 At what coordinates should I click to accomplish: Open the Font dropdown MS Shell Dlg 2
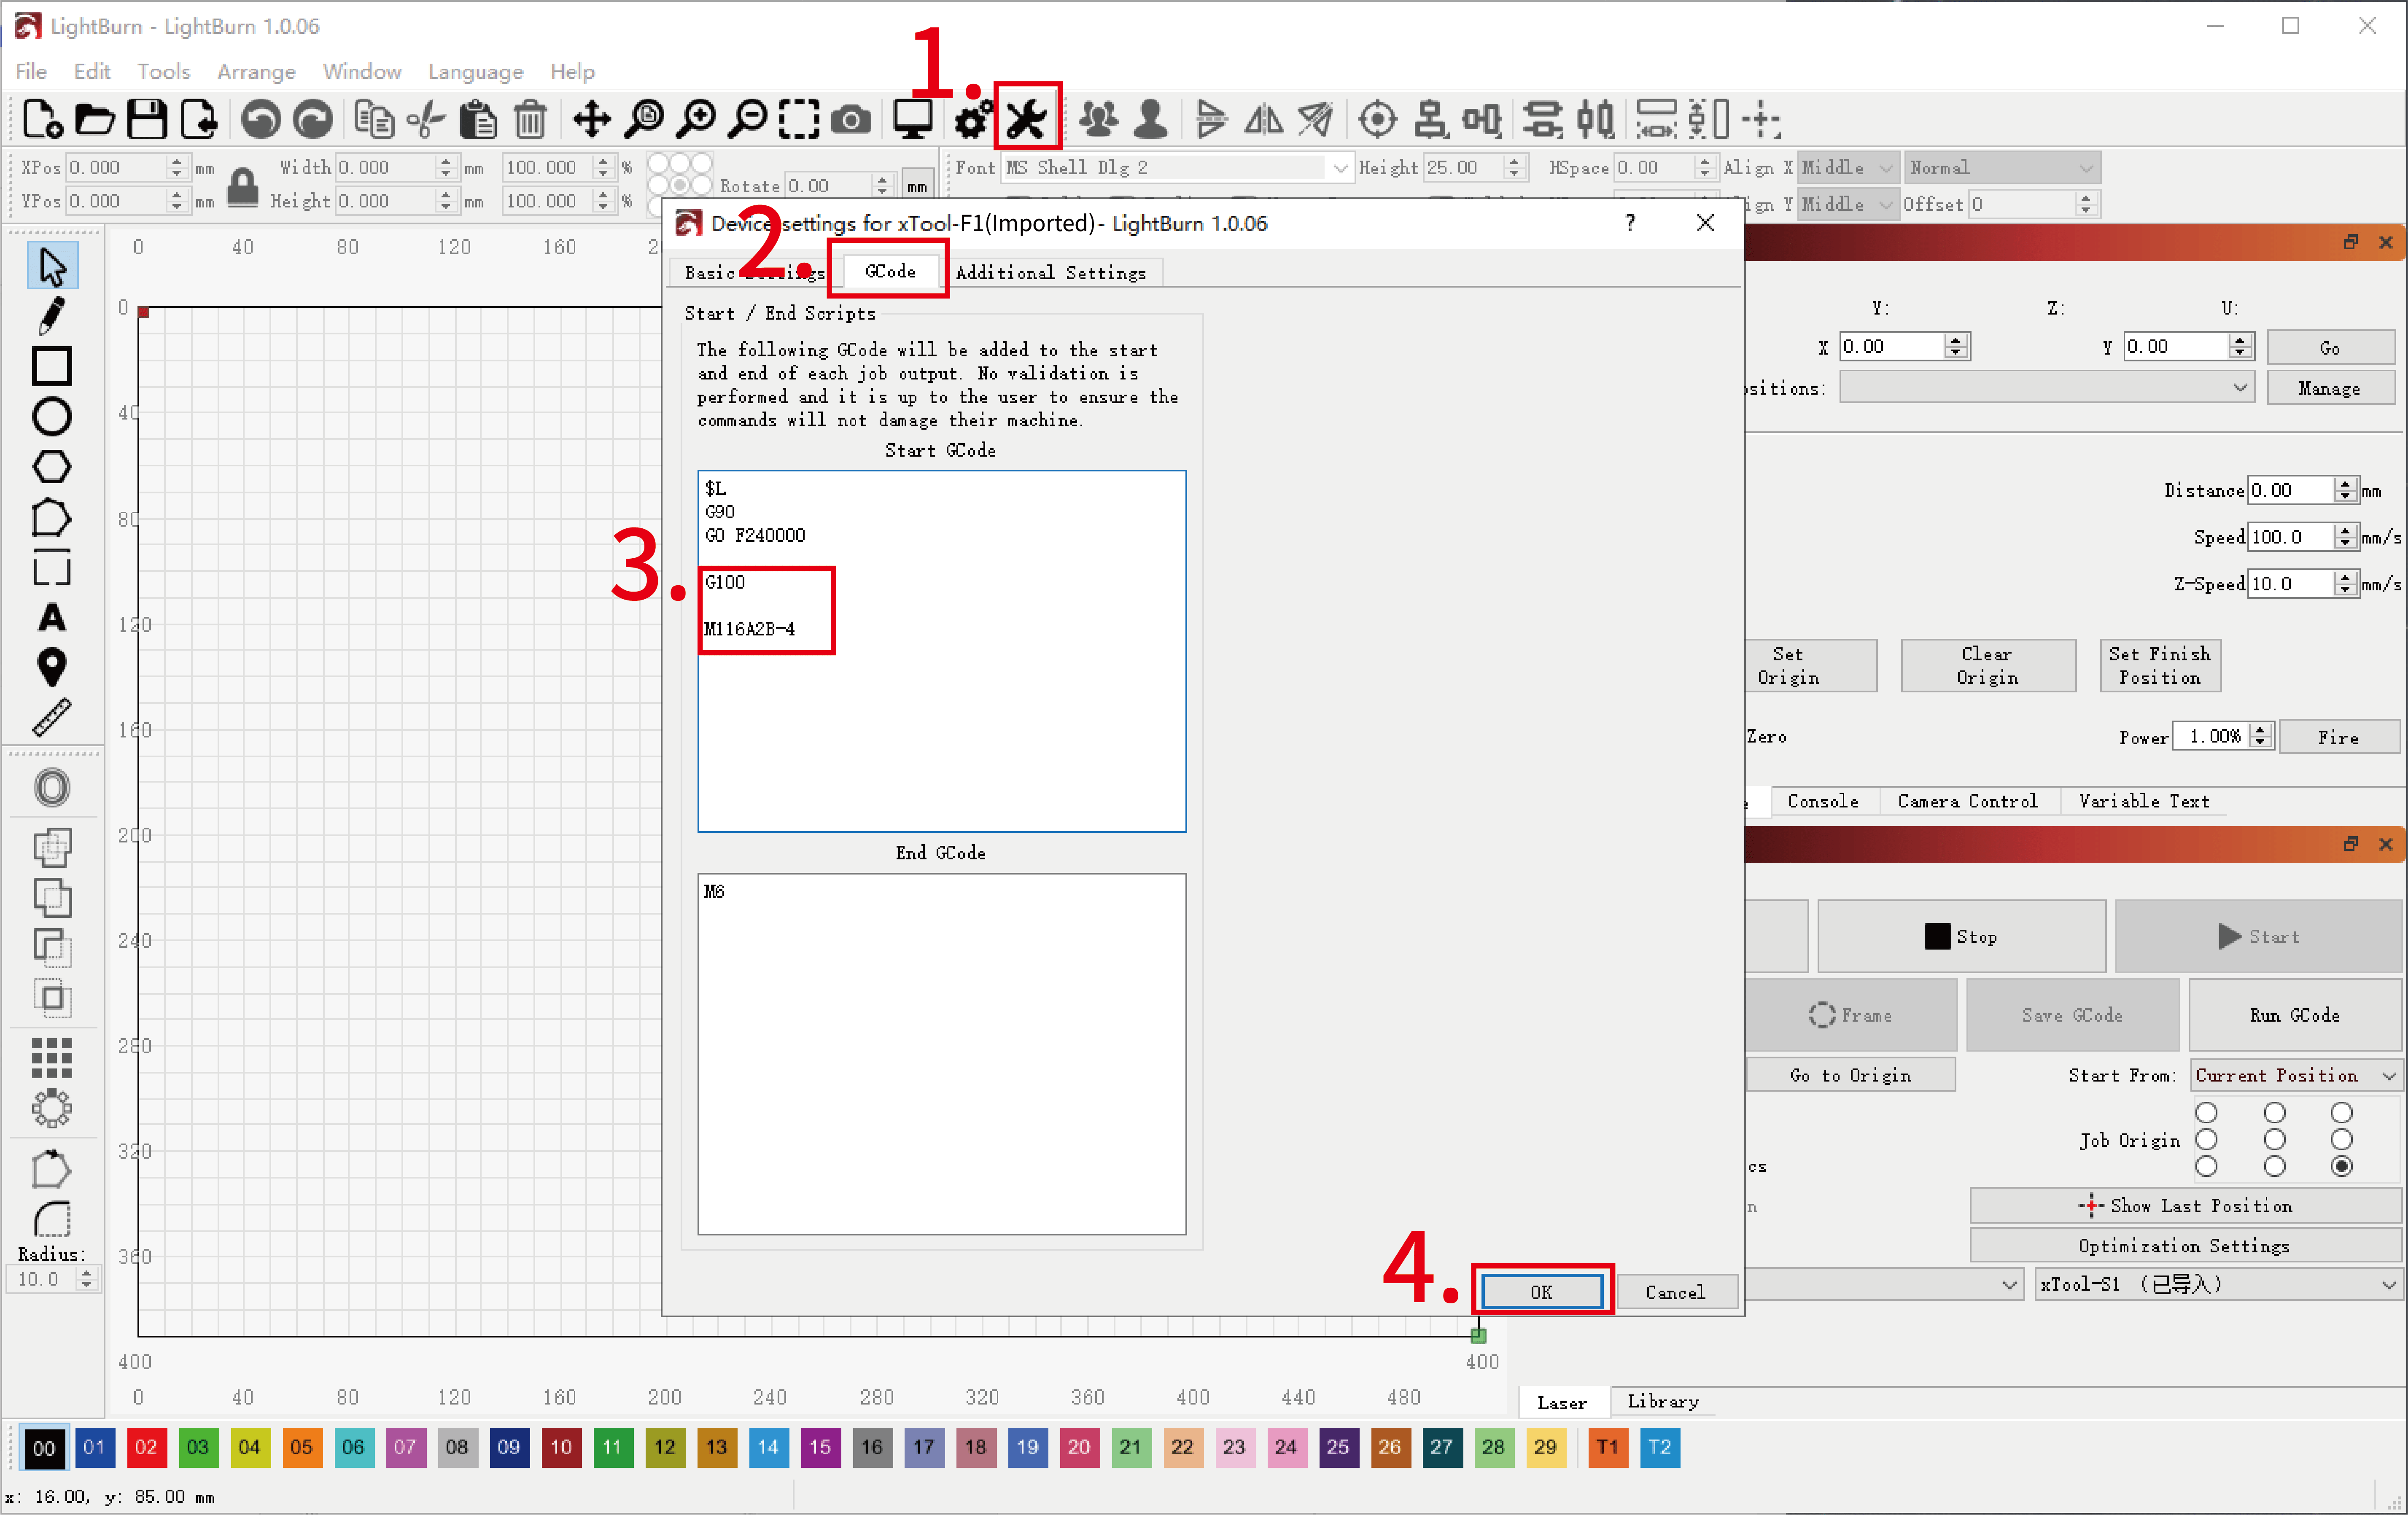pos(1177,168)
